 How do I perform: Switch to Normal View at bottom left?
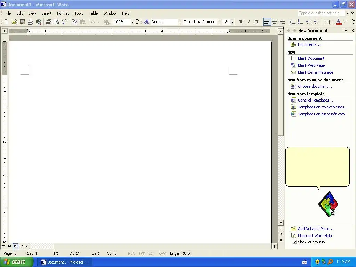(x=4, y=246)
